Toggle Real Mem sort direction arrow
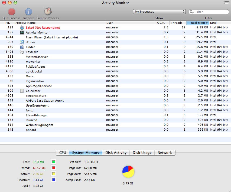Screen dimensions: 231x192 click(x=207, y=23)
